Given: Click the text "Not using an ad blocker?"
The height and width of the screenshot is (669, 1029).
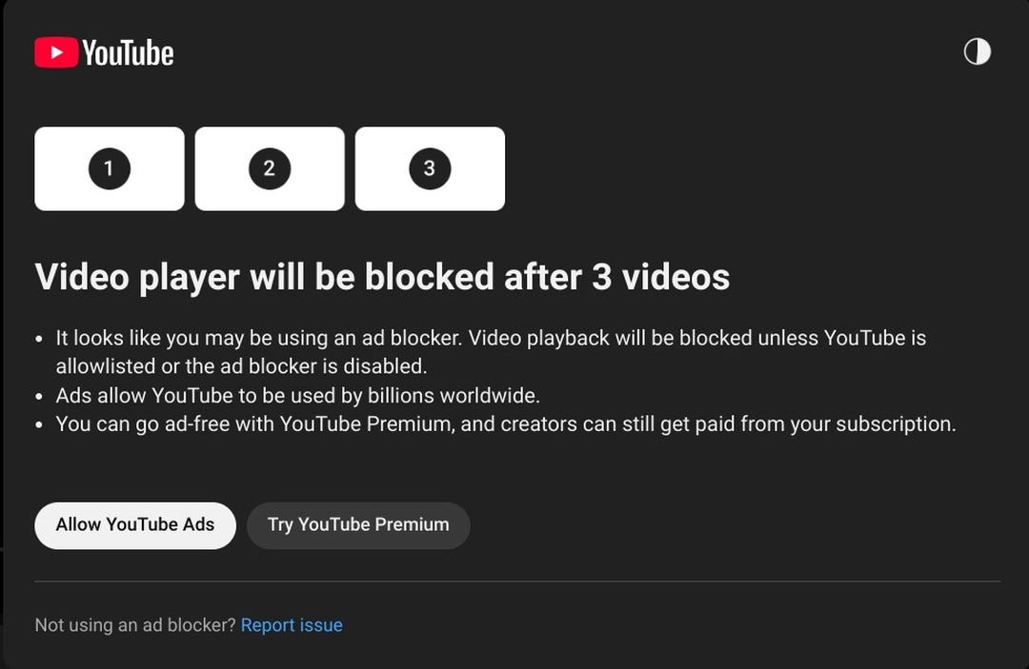Looking at the screenshot, I should [x=135, y=625].
